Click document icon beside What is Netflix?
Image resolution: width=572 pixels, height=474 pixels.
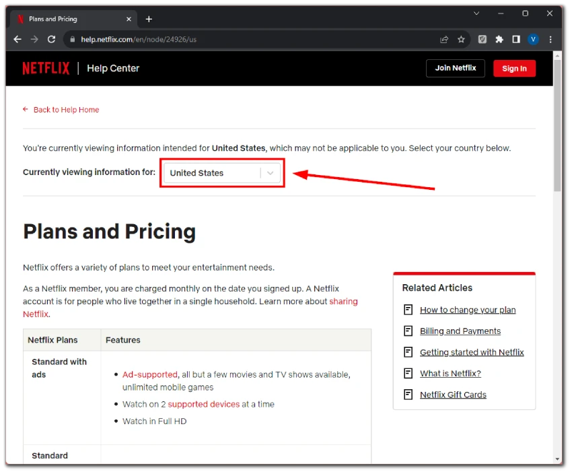coord(408,373)
